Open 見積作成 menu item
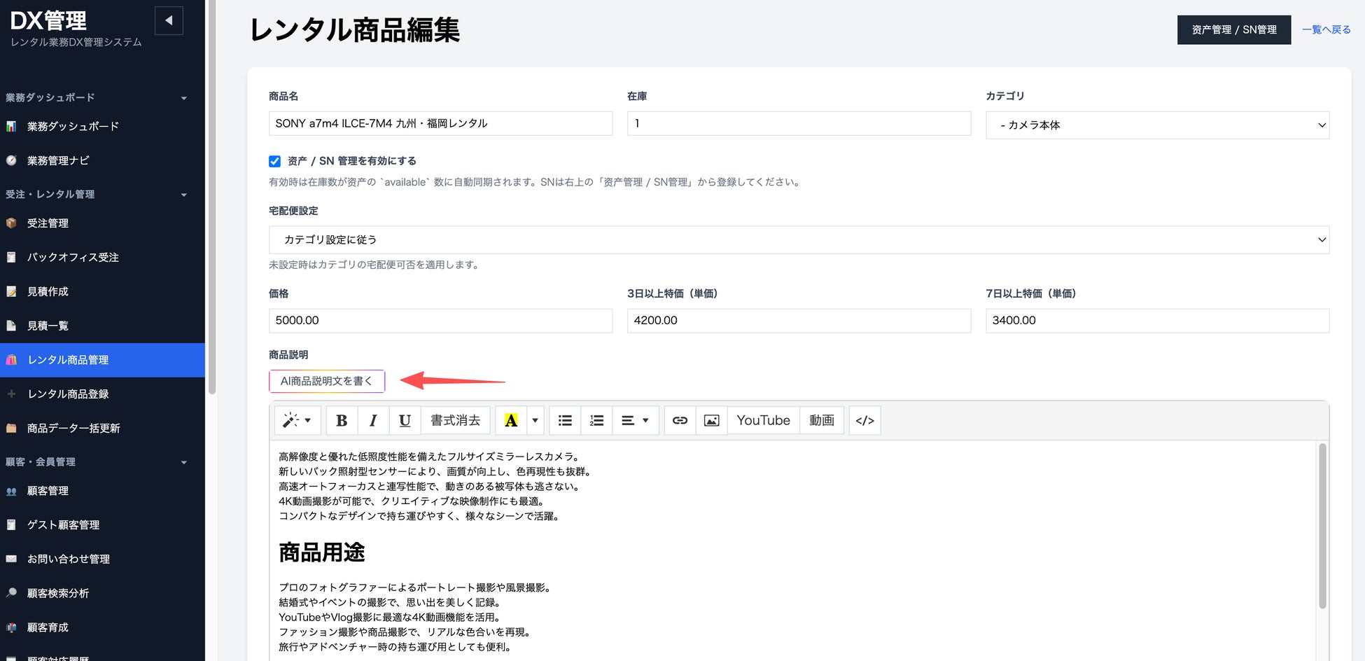This screenshot has height=661, width=1365. 48,291
